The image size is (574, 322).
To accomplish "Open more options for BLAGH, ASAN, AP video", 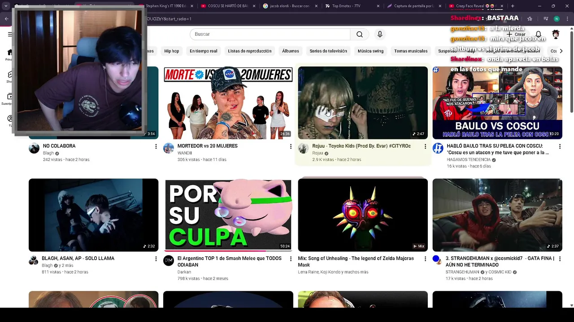I will point(156,258).
